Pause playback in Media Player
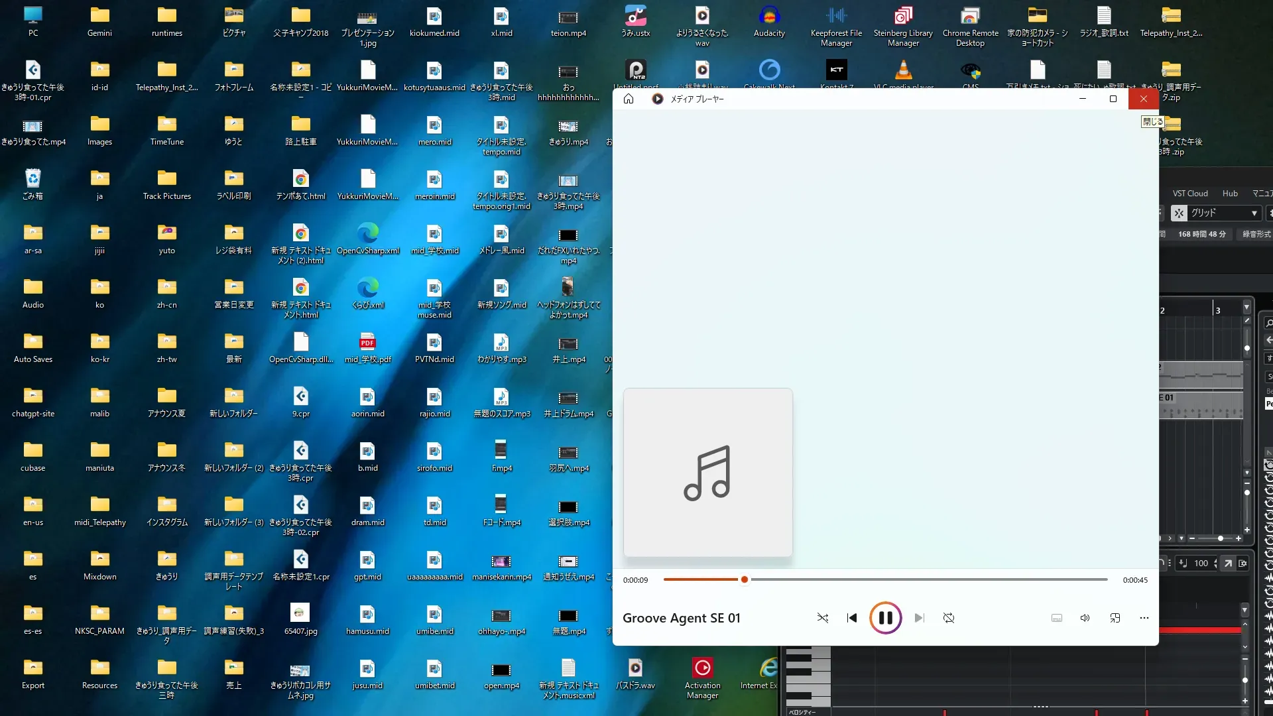This screenshot has height=716, width=1273. point(885,618)
